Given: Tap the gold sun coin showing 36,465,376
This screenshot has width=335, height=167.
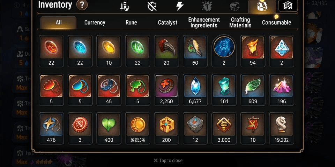Looking at the screenshot, I should tap(137, 128).
